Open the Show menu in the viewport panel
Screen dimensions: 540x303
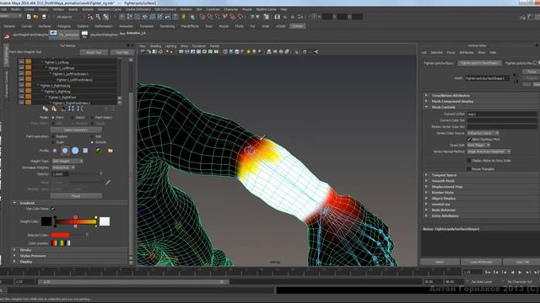pos(184,46)
